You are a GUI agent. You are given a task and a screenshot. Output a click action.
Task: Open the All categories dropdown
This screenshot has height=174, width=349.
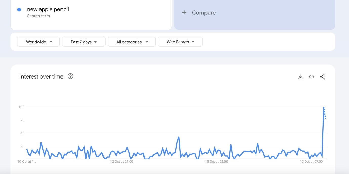pyautogui.click(x=132, y=42)
